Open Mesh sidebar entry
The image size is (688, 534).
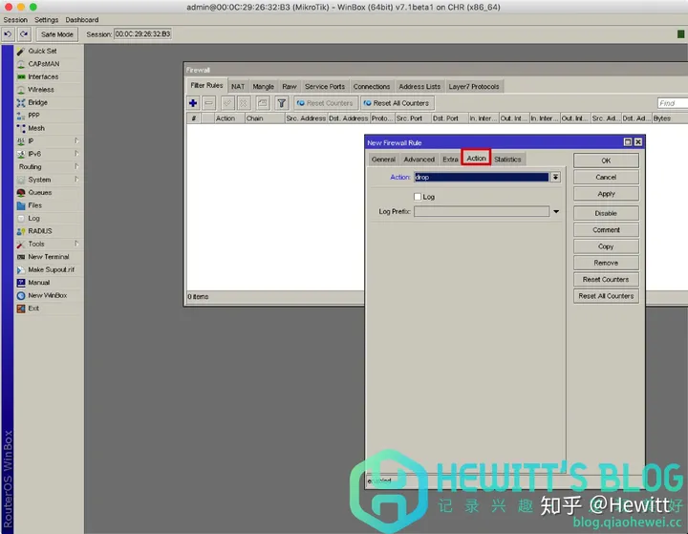click(36, 128)
